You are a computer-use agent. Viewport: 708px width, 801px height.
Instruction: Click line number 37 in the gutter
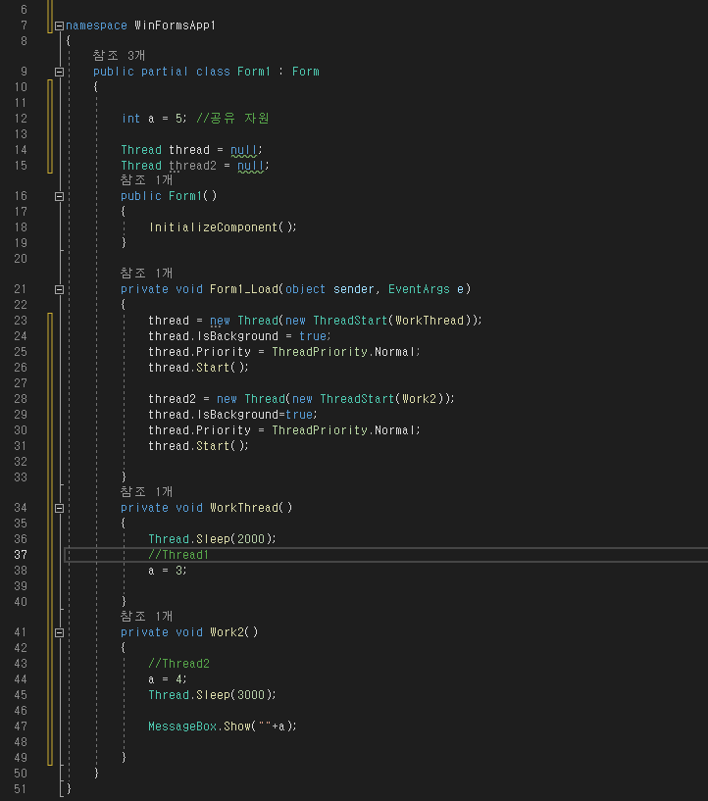pyautogui.click(x=21, y=555)
